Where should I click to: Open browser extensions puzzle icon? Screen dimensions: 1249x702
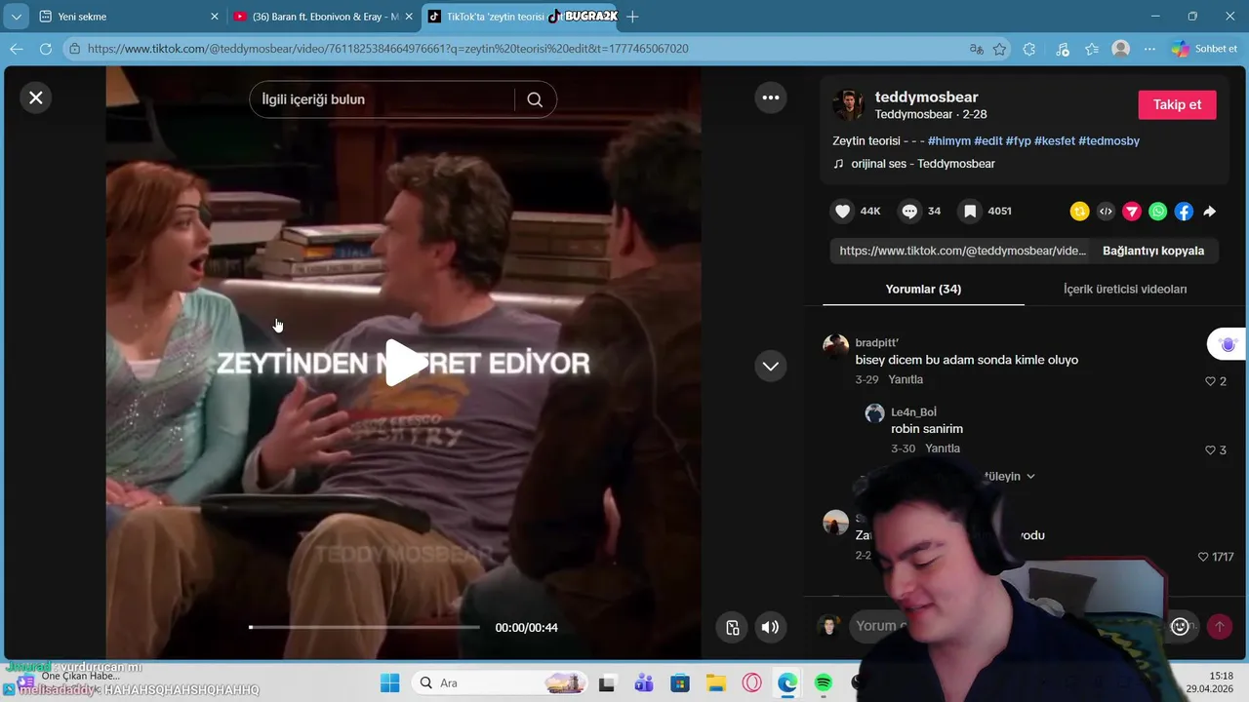coord(1029,49)
